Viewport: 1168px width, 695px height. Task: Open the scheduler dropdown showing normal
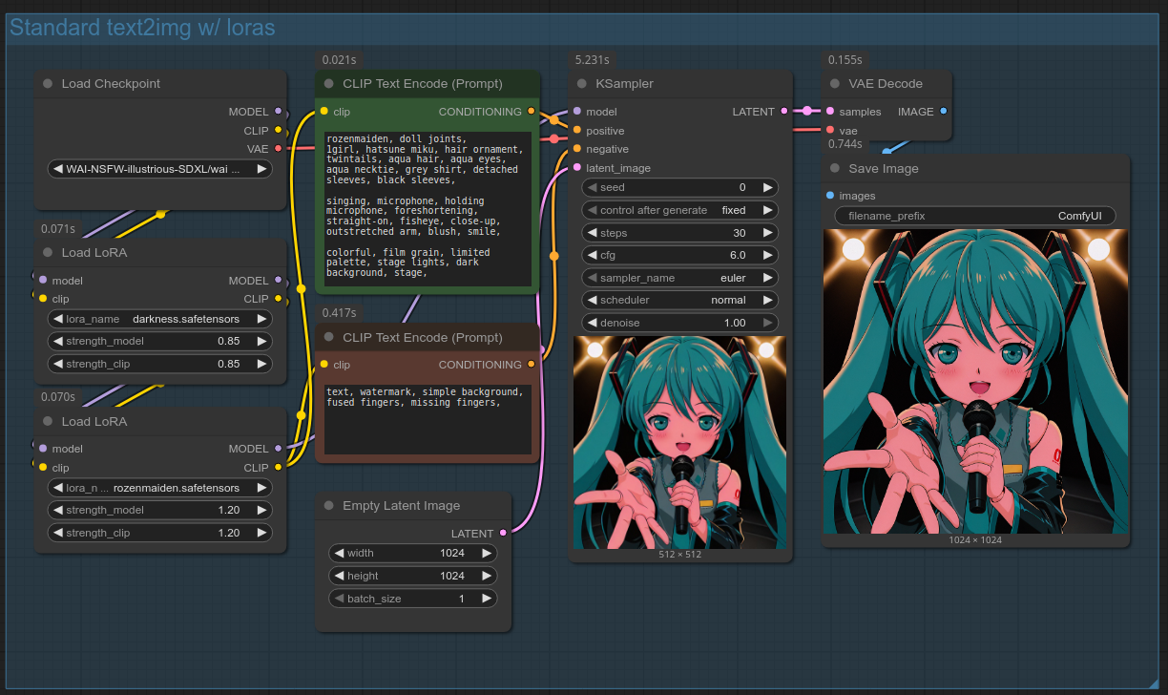tap(679, 300)
